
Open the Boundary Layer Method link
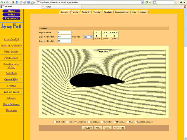click(11, 66)
